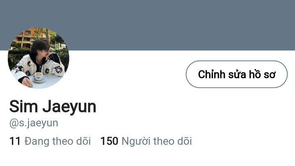The image size is (295, 166).
Task: Click the coffee cup in profile photo
Action: pyautogui.click(x=39, y=77)
